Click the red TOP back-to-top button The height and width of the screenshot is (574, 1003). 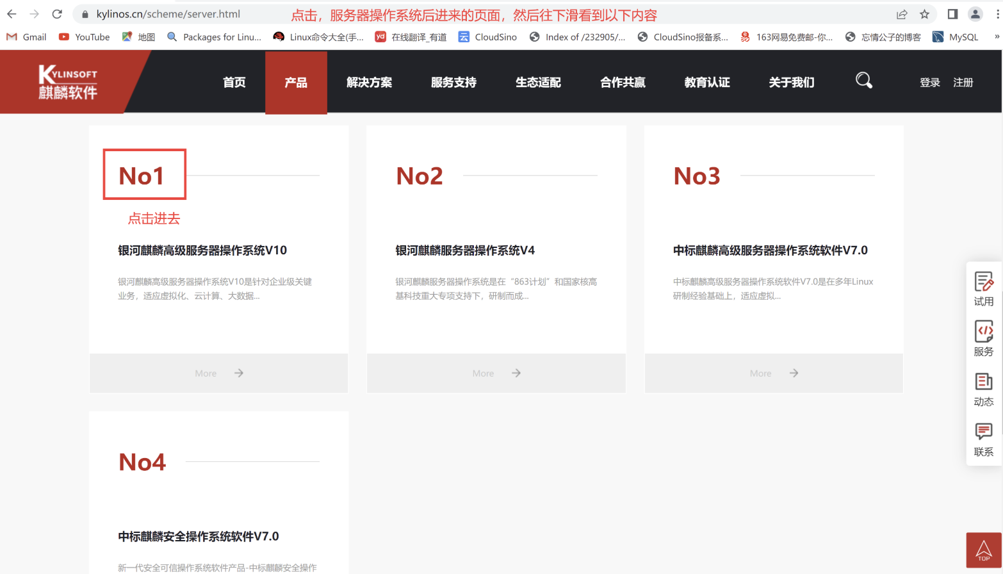click(984, 550)
